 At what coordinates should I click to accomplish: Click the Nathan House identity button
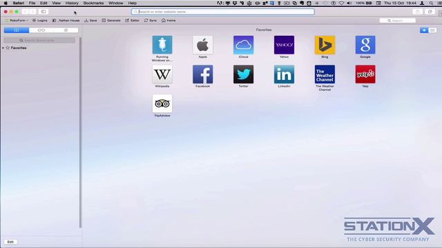click(x=66, y=21)
